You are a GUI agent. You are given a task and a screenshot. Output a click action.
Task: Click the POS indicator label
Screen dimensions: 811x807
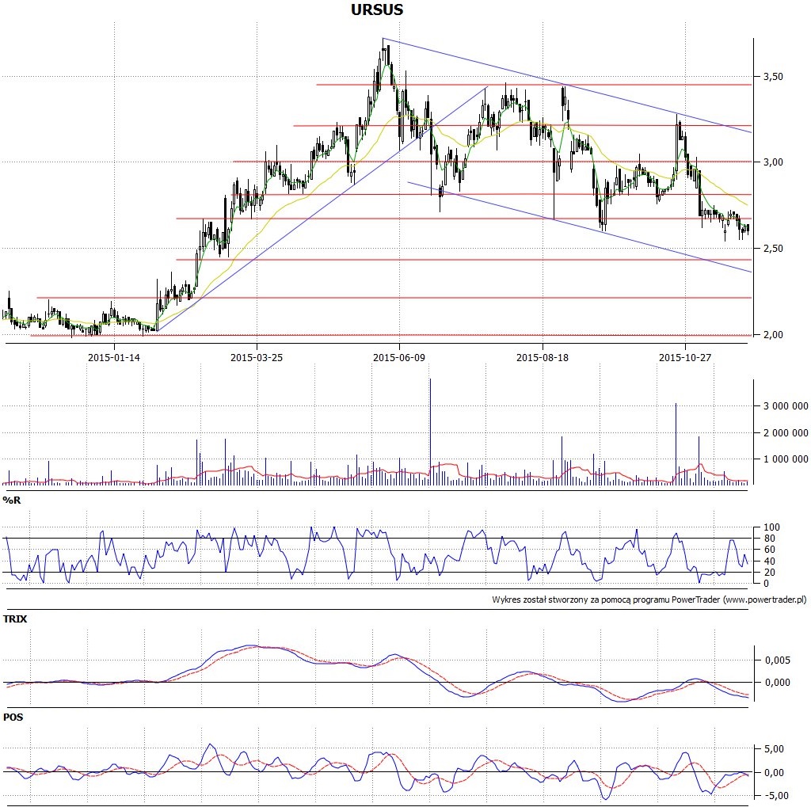[13, 718]
